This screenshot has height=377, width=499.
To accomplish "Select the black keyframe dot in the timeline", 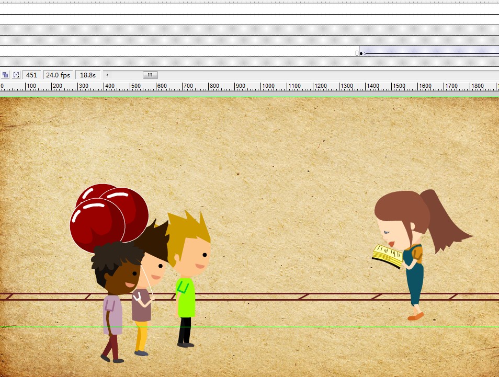I will [x=361, y=53].
